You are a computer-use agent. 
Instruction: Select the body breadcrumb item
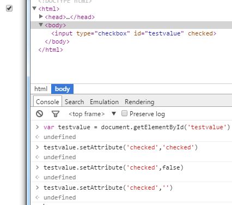click(62, 89)
